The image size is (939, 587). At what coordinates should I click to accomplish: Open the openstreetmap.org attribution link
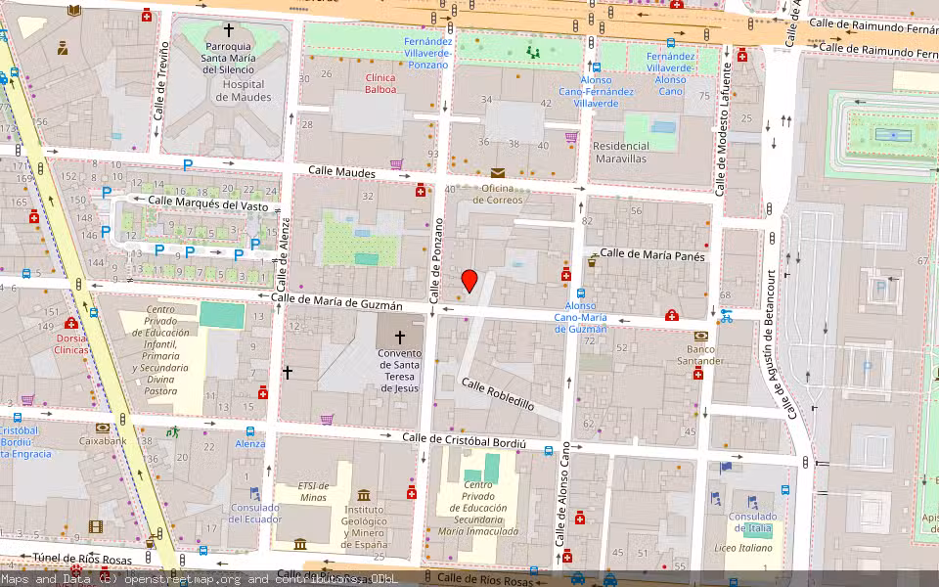[182, 579]
